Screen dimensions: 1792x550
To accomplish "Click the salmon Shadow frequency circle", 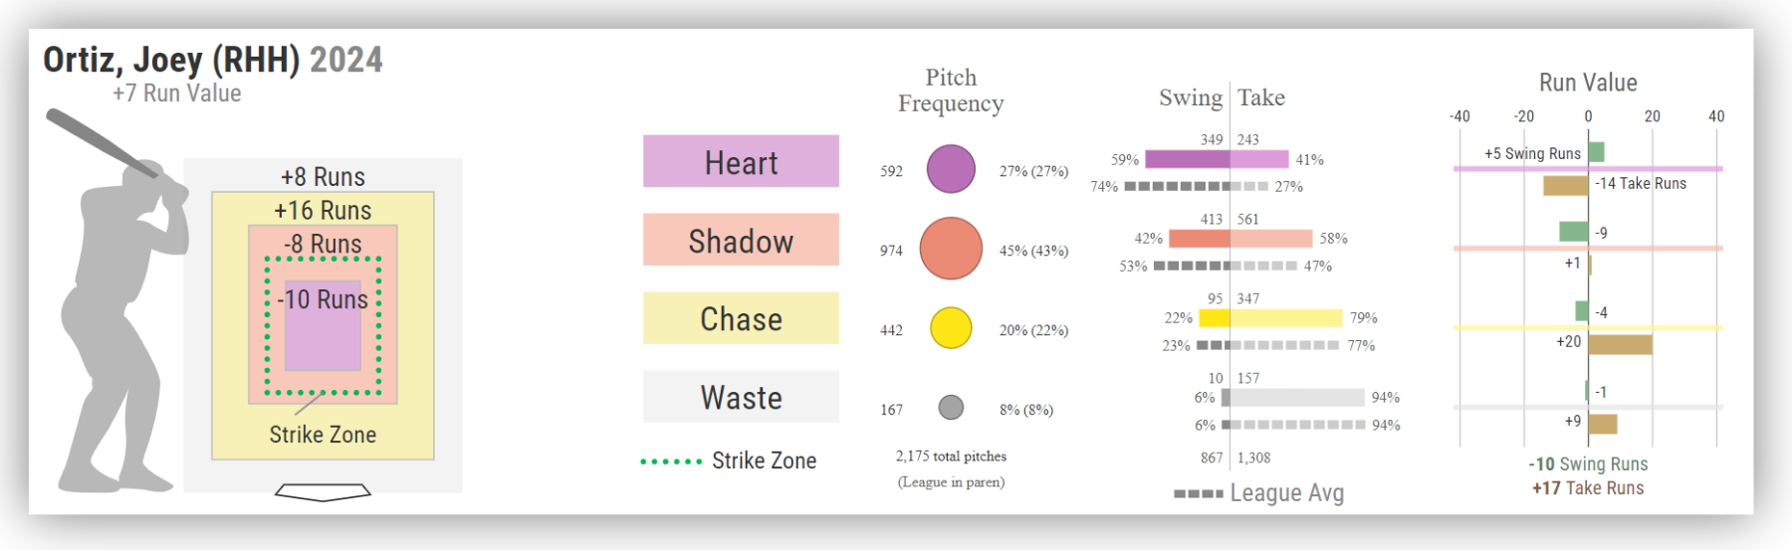I will [x=951, y=249].
